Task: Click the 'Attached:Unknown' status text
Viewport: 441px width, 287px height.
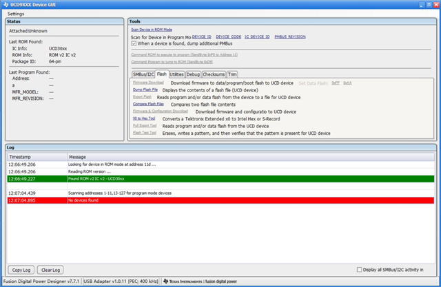Action: coord(28,31)
